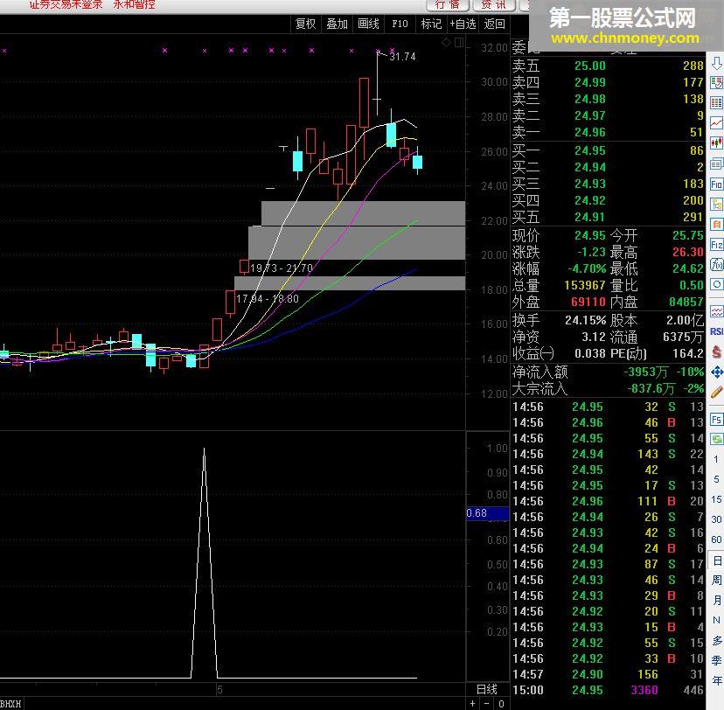Click the 卖一 ask price 24.96
724x710 pixels.
click(x=589, y=133)
